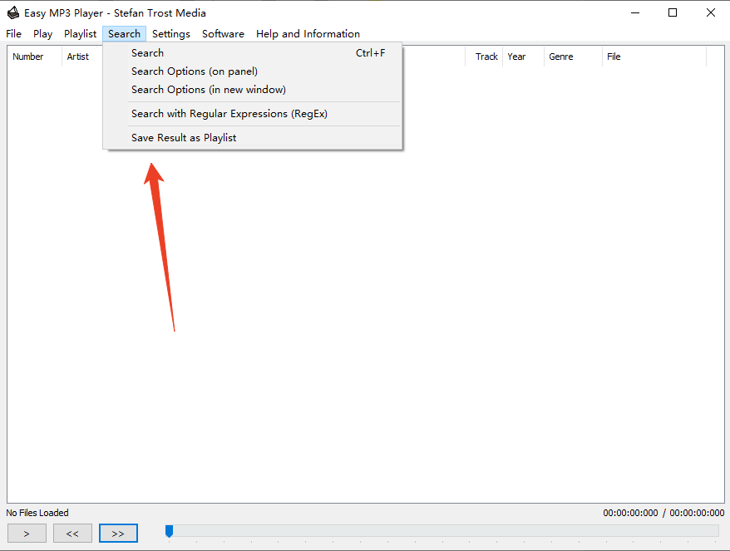Open the Playlist menu
Viewport: 730px width, 551px height.
point(80,34)
